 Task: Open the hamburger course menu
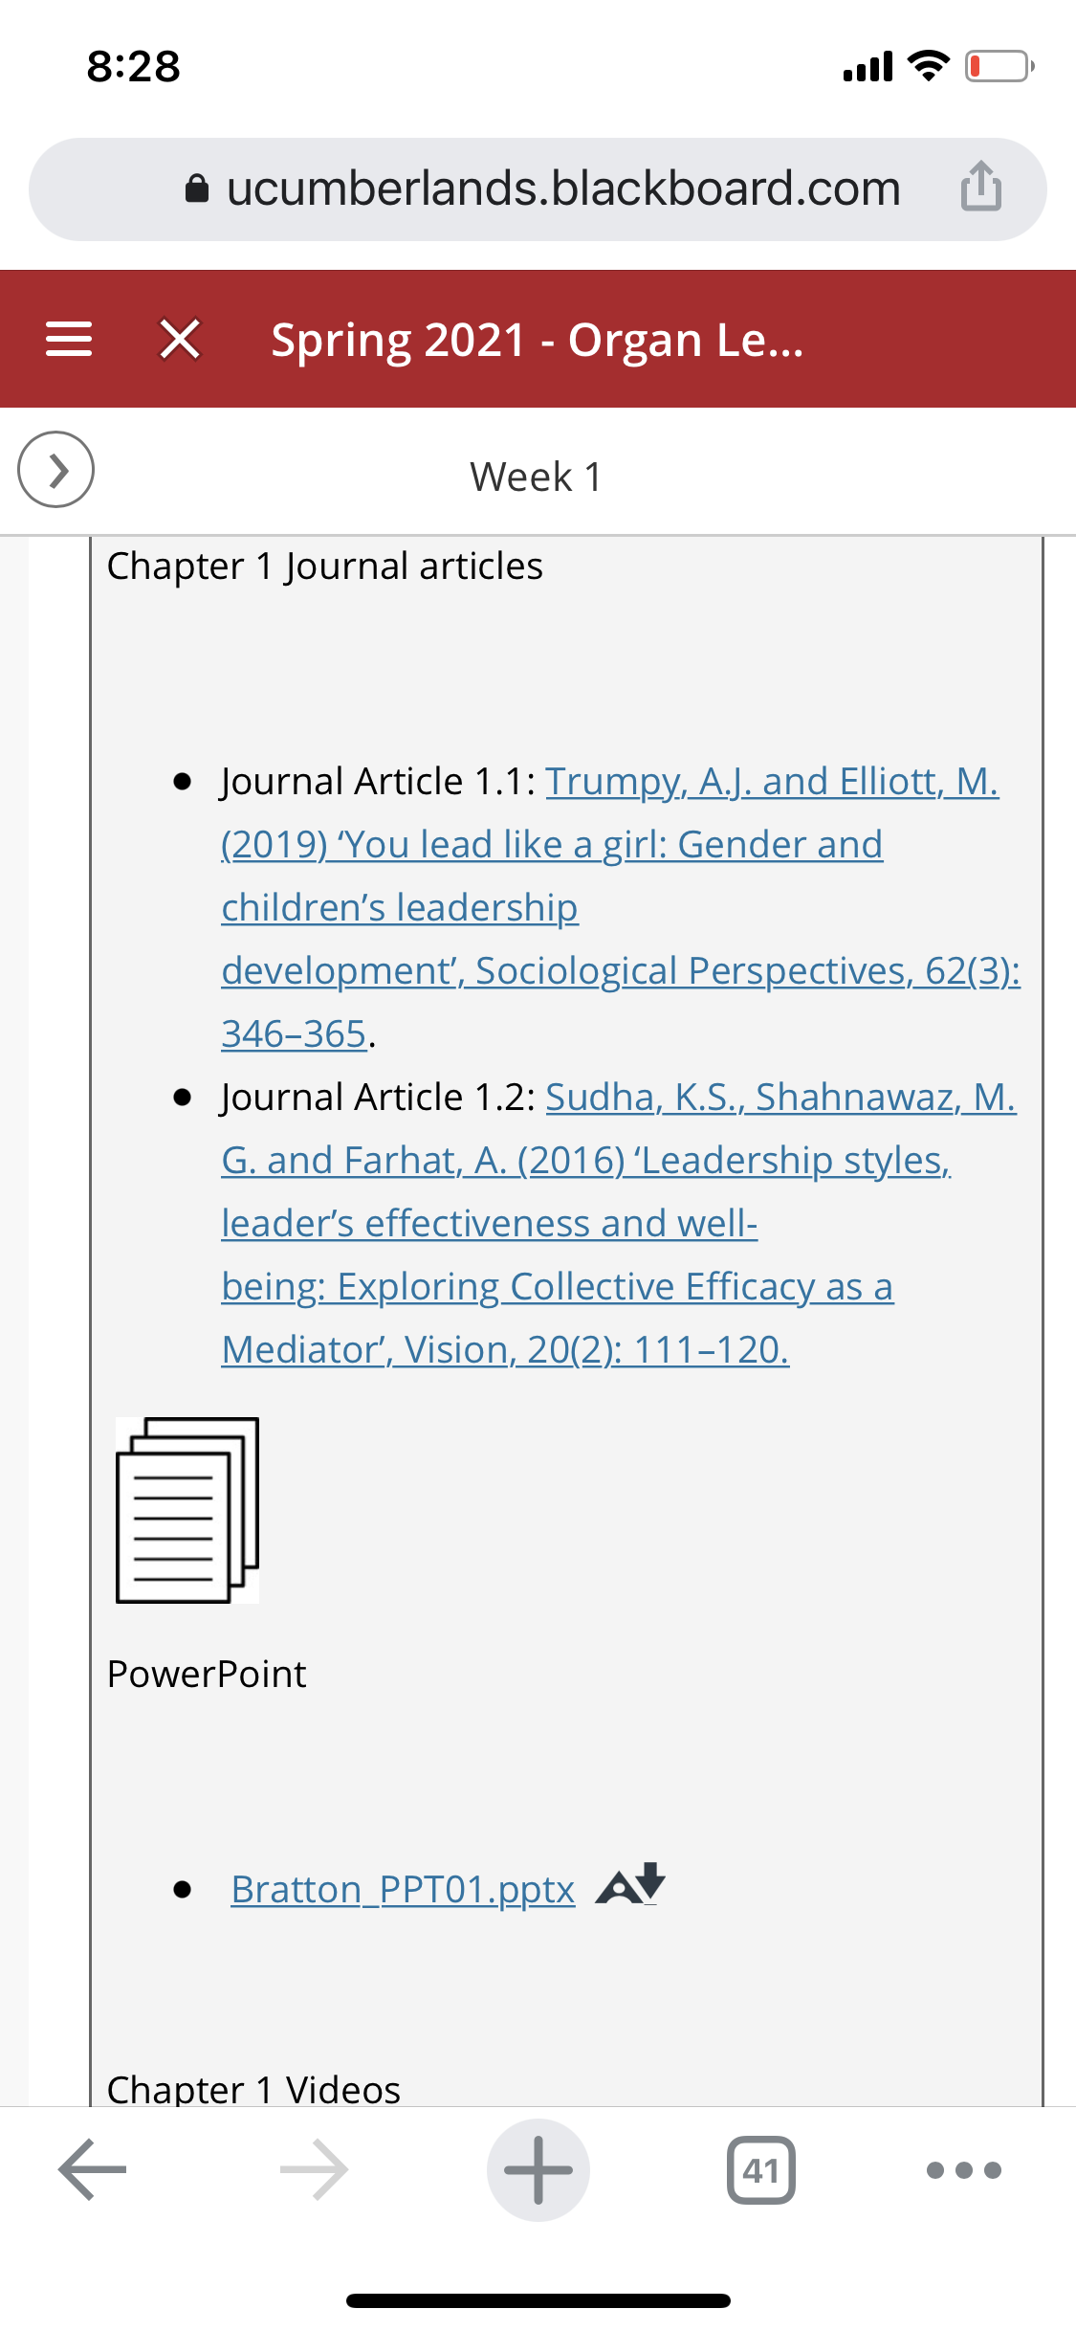(69, 339)
